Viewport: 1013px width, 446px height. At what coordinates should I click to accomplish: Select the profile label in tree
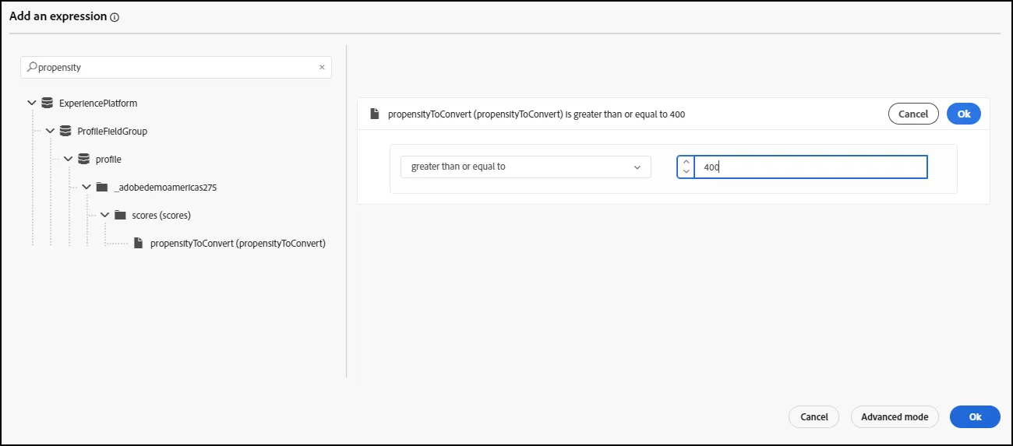(108, 160)
